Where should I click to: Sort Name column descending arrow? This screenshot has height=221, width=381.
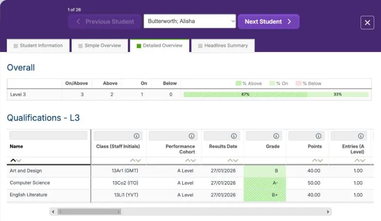pyautogui.click(x=19, y=160)
